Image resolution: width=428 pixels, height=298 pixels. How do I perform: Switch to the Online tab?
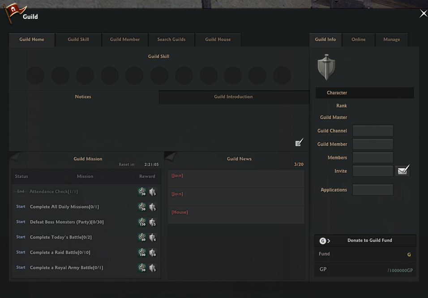pyautogui.click(x=358, y=39)
